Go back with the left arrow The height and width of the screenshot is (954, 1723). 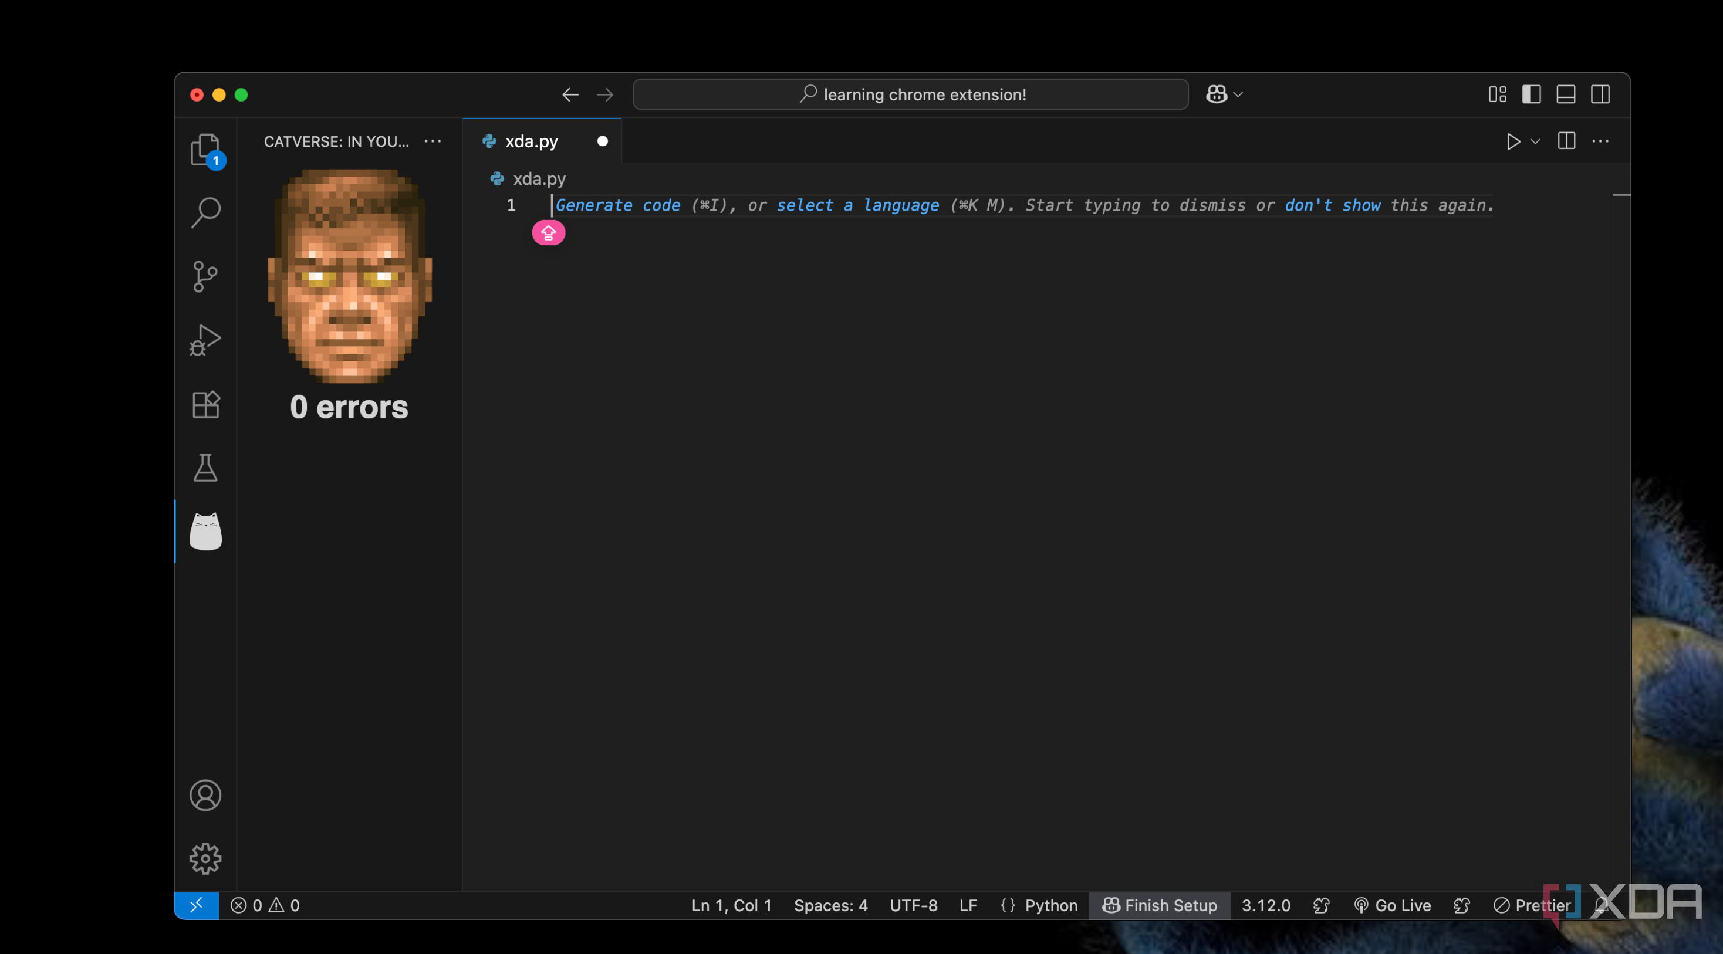pyautogui.click(x=570, y=94)
